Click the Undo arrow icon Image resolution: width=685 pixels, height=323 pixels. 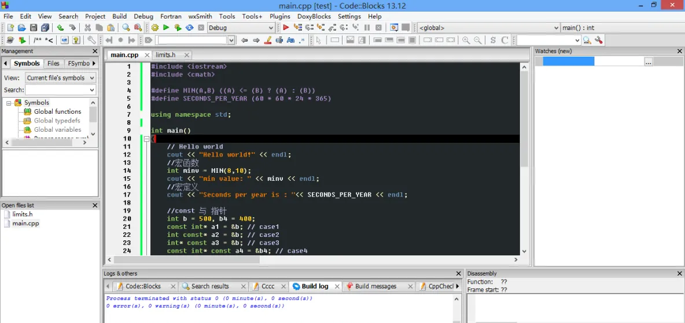pos(60,28)
